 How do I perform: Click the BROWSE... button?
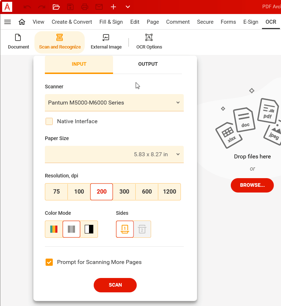252,185
